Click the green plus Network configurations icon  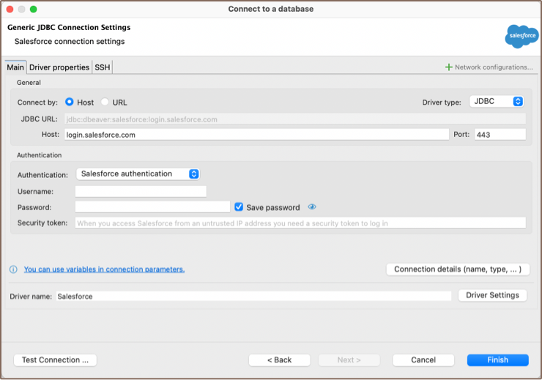point(449,67)
